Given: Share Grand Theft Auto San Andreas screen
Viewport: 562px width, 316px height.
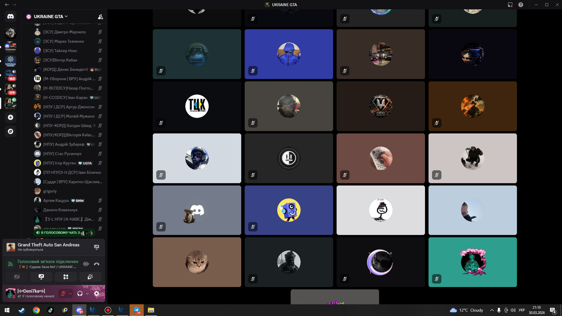Looking at the screenshot, I should click(x=97, y=247).
